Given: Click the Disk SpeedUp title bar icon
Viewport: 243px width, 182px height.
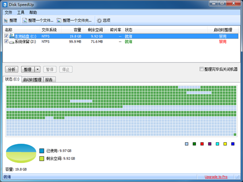Looking at the screenshot, I should point(5,5).
